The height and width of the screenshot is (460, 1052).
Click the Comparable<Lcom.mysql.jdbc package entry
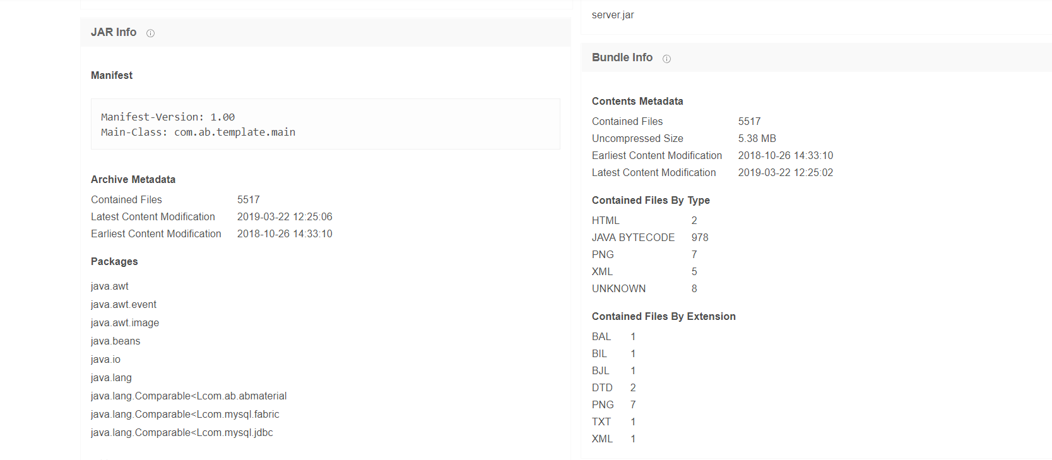coord(182,433)
